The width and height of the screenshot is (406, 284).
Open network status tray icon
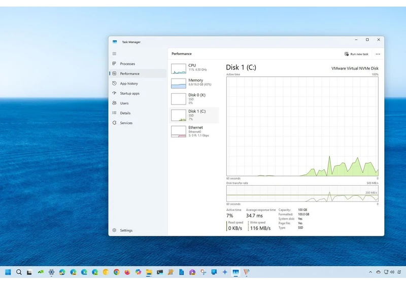(386, 272)
